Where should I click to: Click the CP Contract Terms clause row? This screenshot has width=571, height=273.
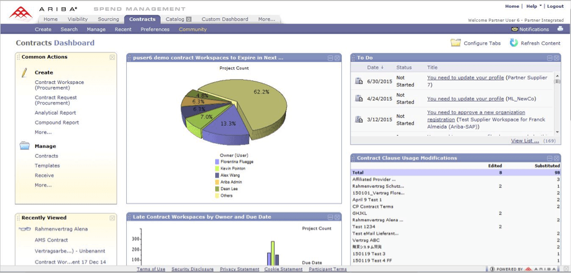[x=456, y=207]
